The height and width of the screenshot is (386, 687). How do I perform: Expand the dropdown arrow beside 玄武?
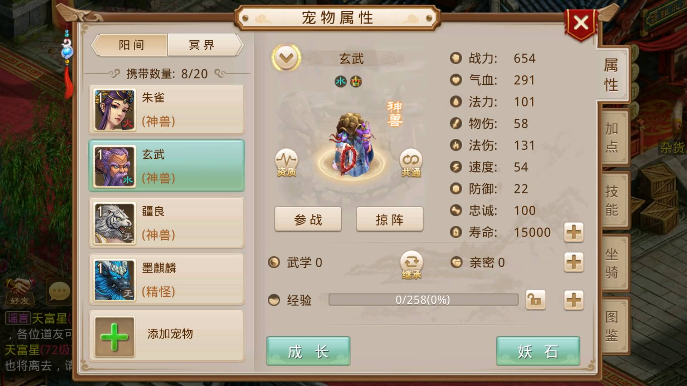tap(286, 58)
